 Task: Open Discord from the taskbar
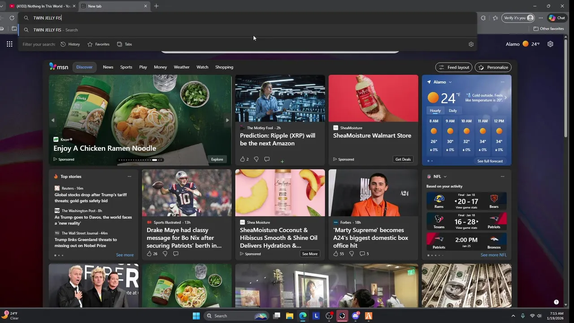point(356,316)
